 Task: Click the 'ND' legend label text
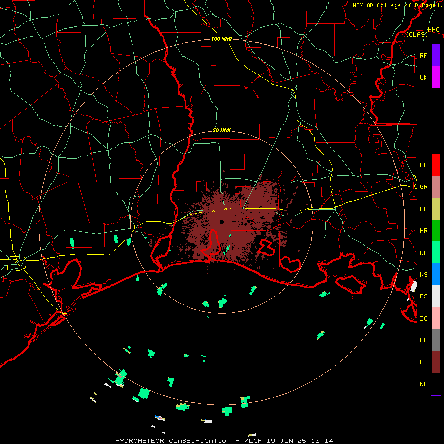click(423, 384)
